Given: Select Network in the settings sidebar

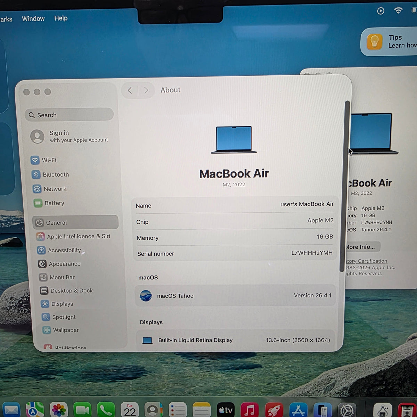Looking at the screenshot, I should (x=49, y=189).
